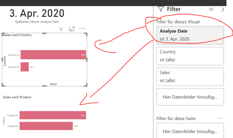Click the funnel icon next to the Filter title
This screenshot has width=233, height=138.
pyautogui.click(x=161, y=9)
